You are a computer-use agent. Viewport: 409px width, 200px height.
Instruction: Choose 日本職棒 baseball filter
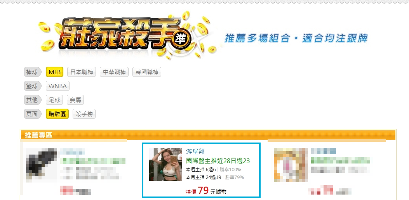click(x=82, y=72)
